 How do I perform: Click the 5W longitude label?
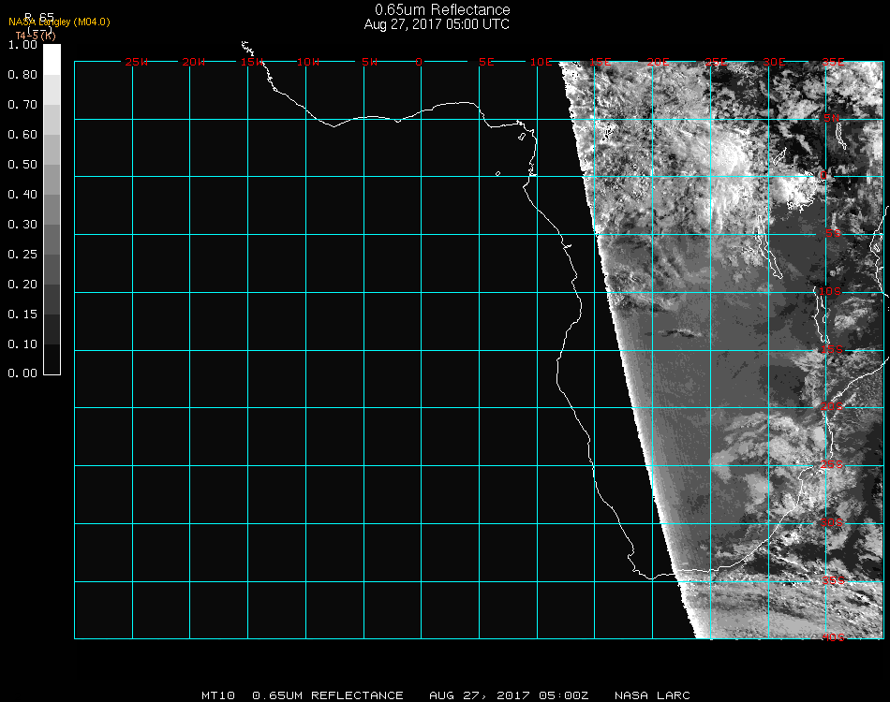pyautogui.click(x=369, y=62)
